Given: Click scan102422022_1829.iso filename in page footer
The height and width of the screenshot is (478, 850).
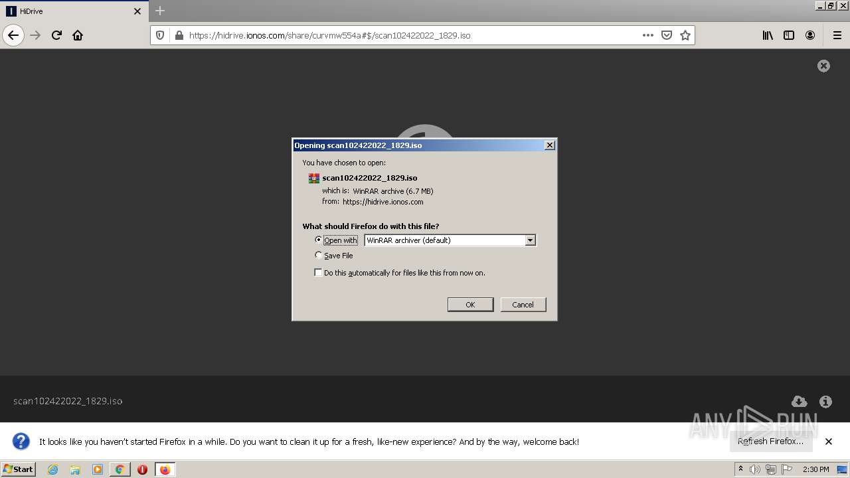Looking at the screenshot, I should tap(68, 401).
